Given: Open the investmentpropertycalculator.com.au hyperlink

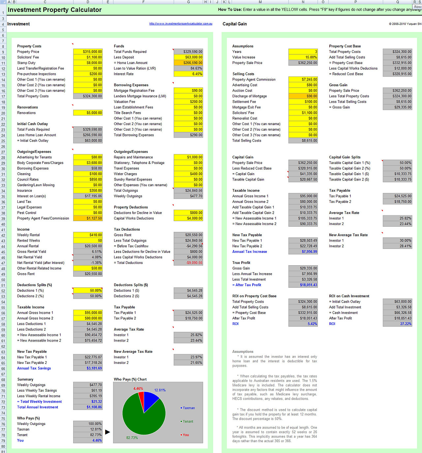Looking at the screenshot, I should 181,24.
